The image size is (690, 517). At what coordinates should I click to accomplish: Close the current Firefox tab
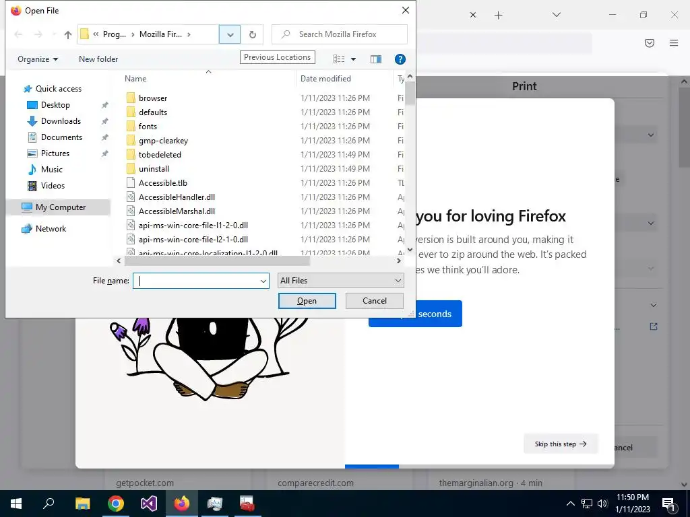tap(472, 15)
